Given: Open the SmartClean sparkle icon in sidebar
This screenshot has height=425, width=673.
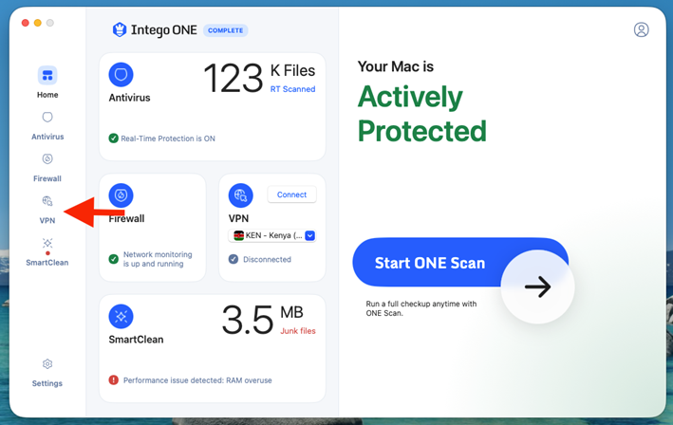Looking at the screenshot, I should tap(47, 243).
